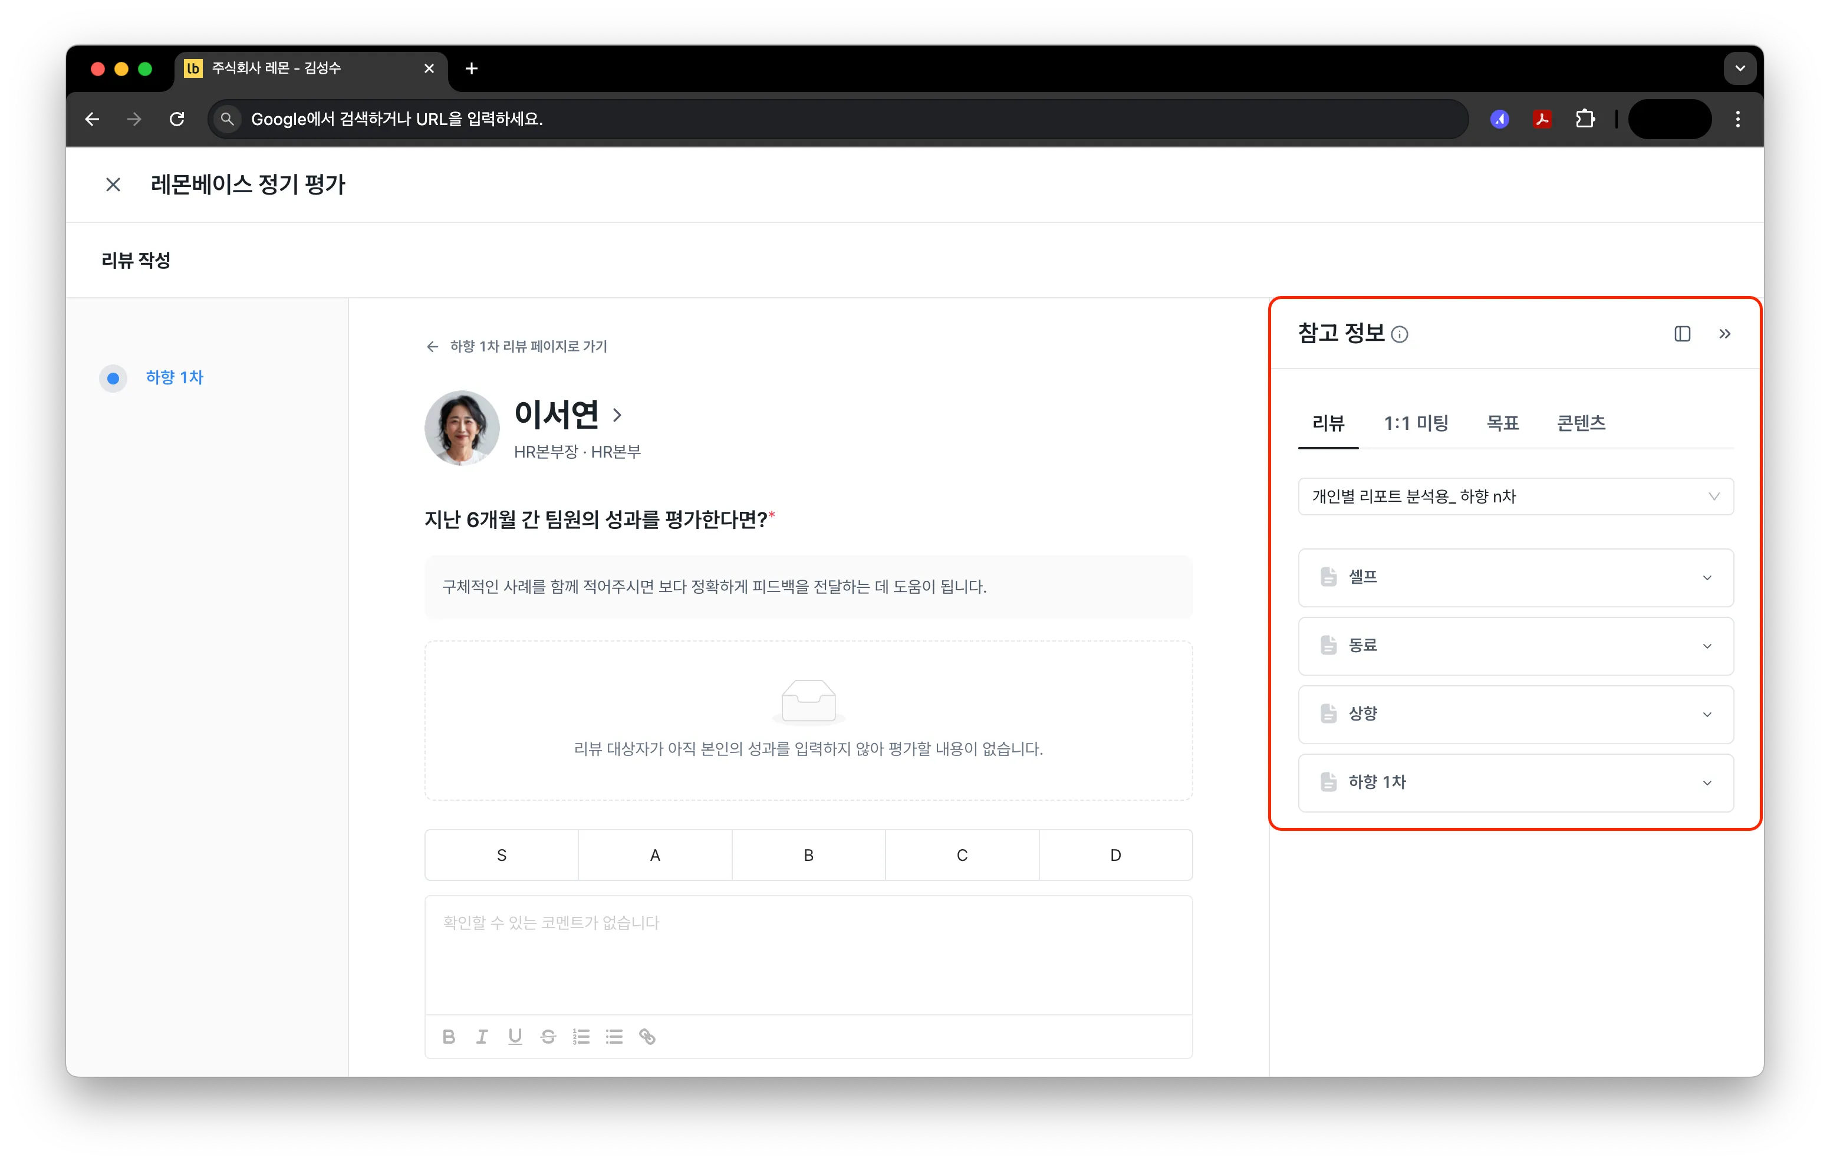
Task: Open a new browser tab
Action: tap(471, 68)
